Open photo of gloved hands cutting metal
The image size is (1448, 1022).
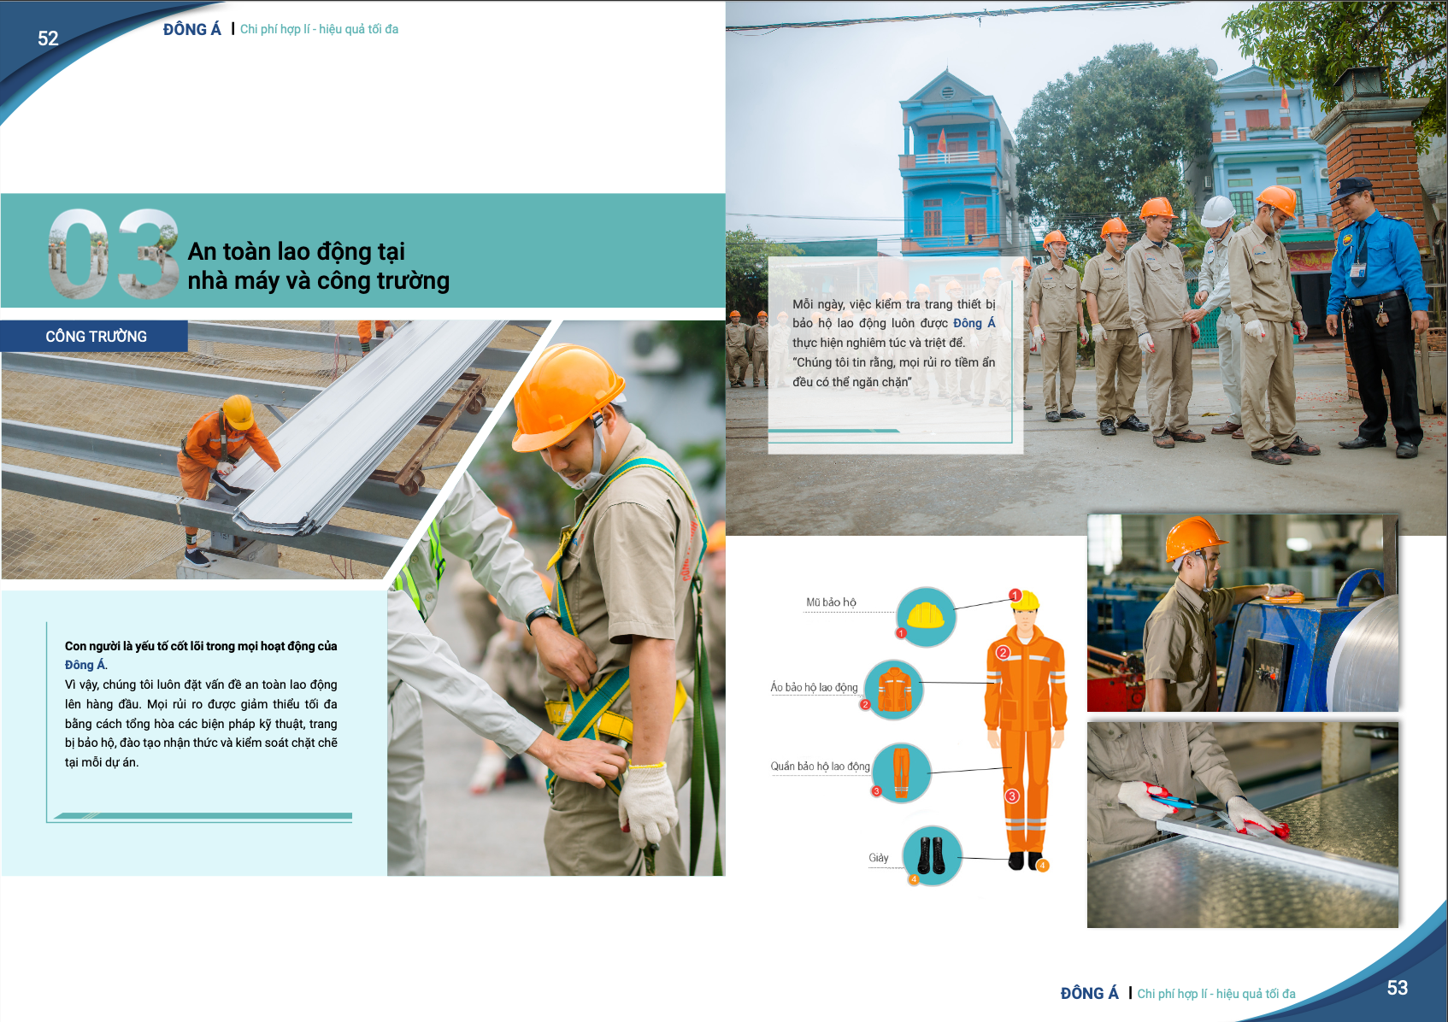[x=1242, y=825]
